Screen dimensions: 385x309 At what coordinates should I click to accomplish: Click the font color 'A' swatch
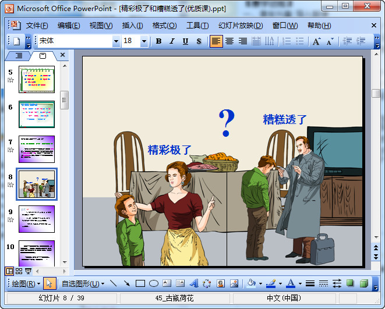pyautogui.click(x=290, y=284)
